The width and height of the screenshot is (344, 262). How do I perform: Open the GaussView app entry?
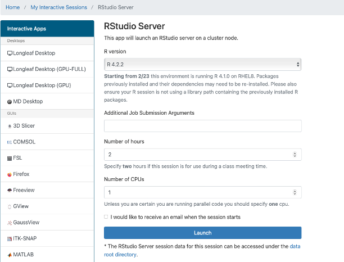(x=47, y=222)
